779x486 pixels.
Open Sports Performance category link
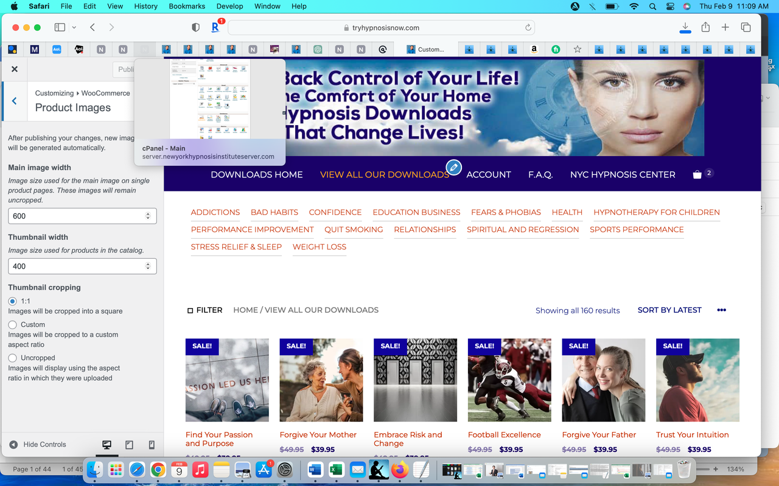pos(637,229)
